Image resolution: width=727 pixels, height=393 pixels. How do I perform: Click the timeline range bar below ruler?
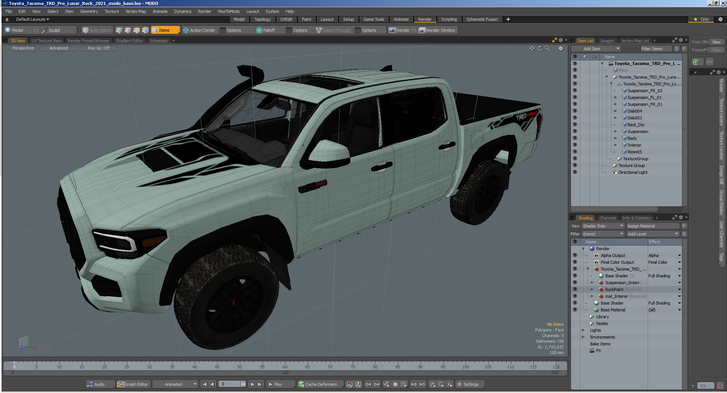(x=285, y=373)
